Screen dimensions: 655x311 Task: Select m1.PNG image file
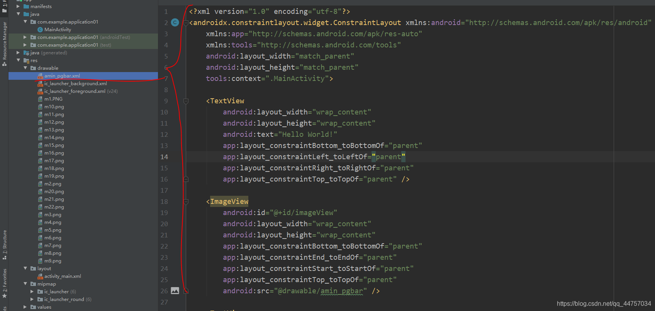click(53, 99)
